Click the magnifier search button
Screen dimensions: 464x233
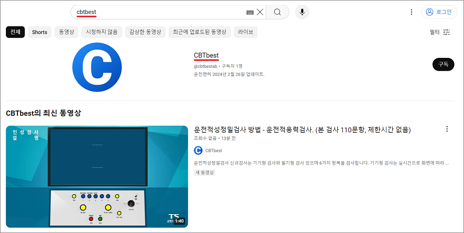pyautogui.click(x=277, y=12)
